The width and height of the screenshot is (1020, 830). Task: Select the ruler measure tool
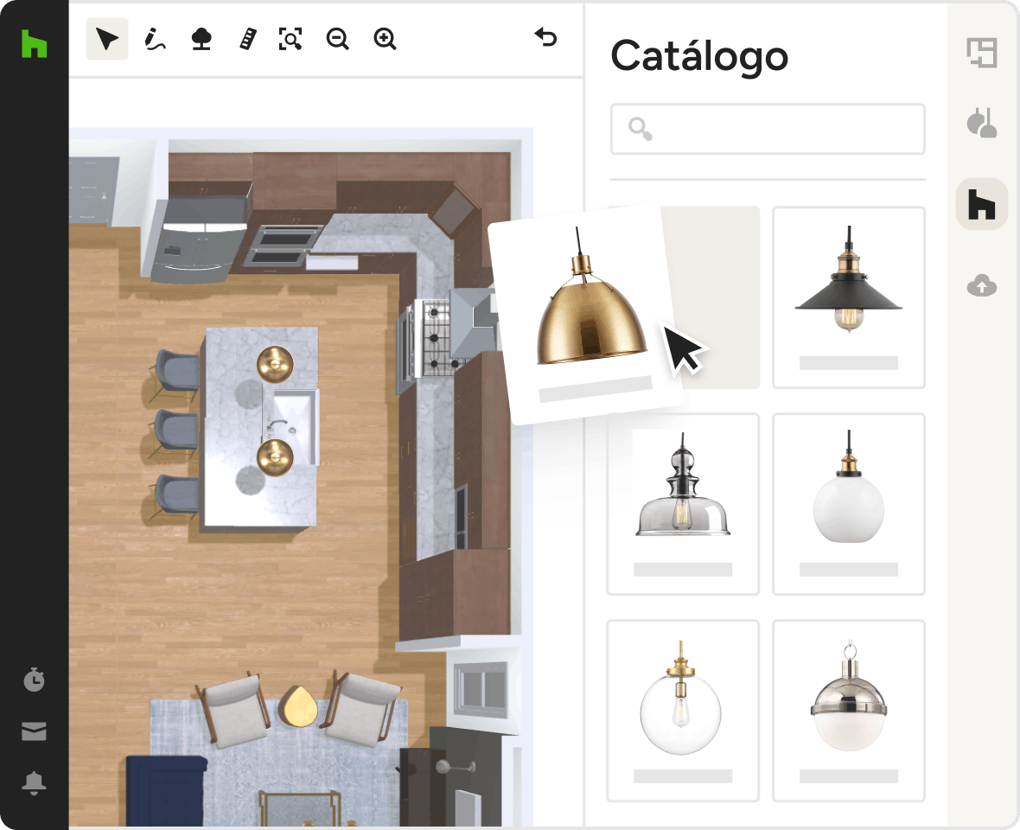[248, 39]
